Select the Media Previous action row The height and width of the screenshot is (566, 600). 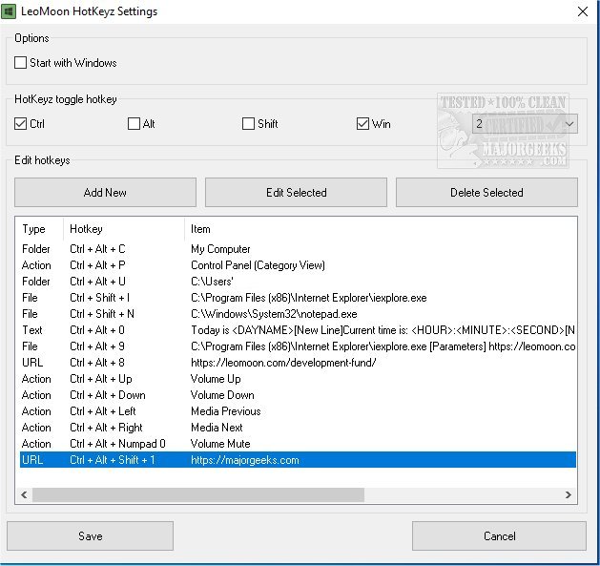tap(298, 411)
